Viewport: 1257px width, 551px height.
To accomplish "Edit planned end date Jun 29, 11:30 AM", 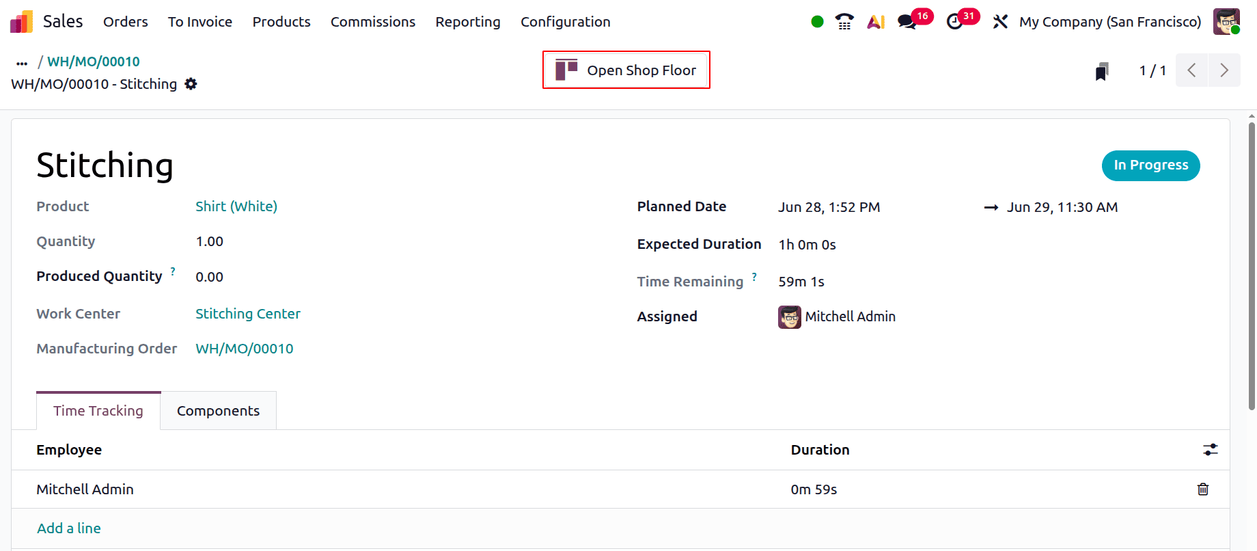I will point(1062,207).
